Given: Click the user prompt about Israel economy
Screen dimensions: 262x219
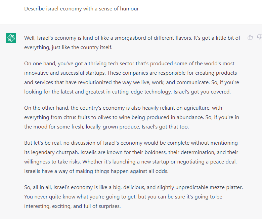Looking at the screenshot, I should [x=81, y=8].
